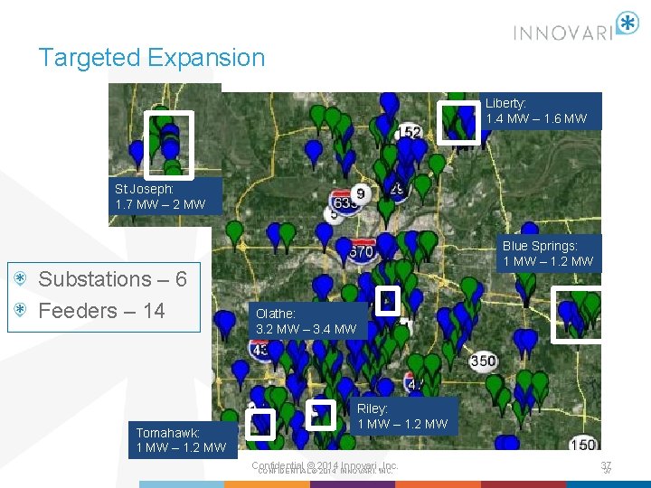This screenshot has width=651, height=488.
Task: Click the confidential 2014 Innovari footer text
Action: [325, 467]
